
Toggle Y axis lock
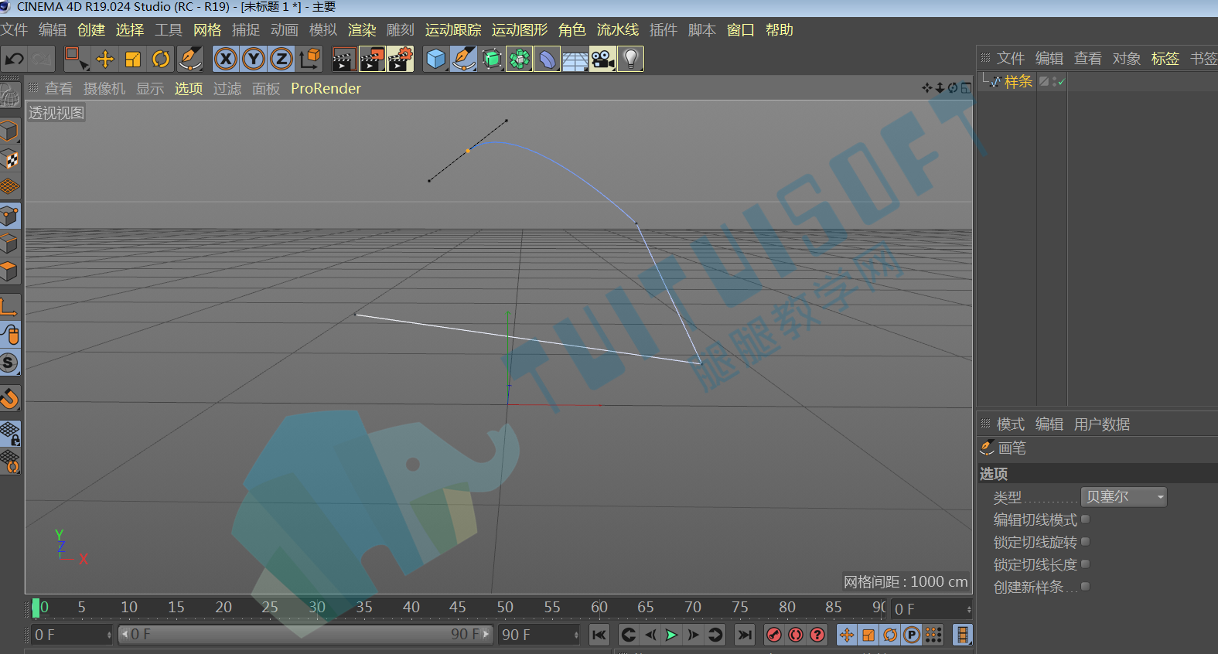click(x=254, y=59)
